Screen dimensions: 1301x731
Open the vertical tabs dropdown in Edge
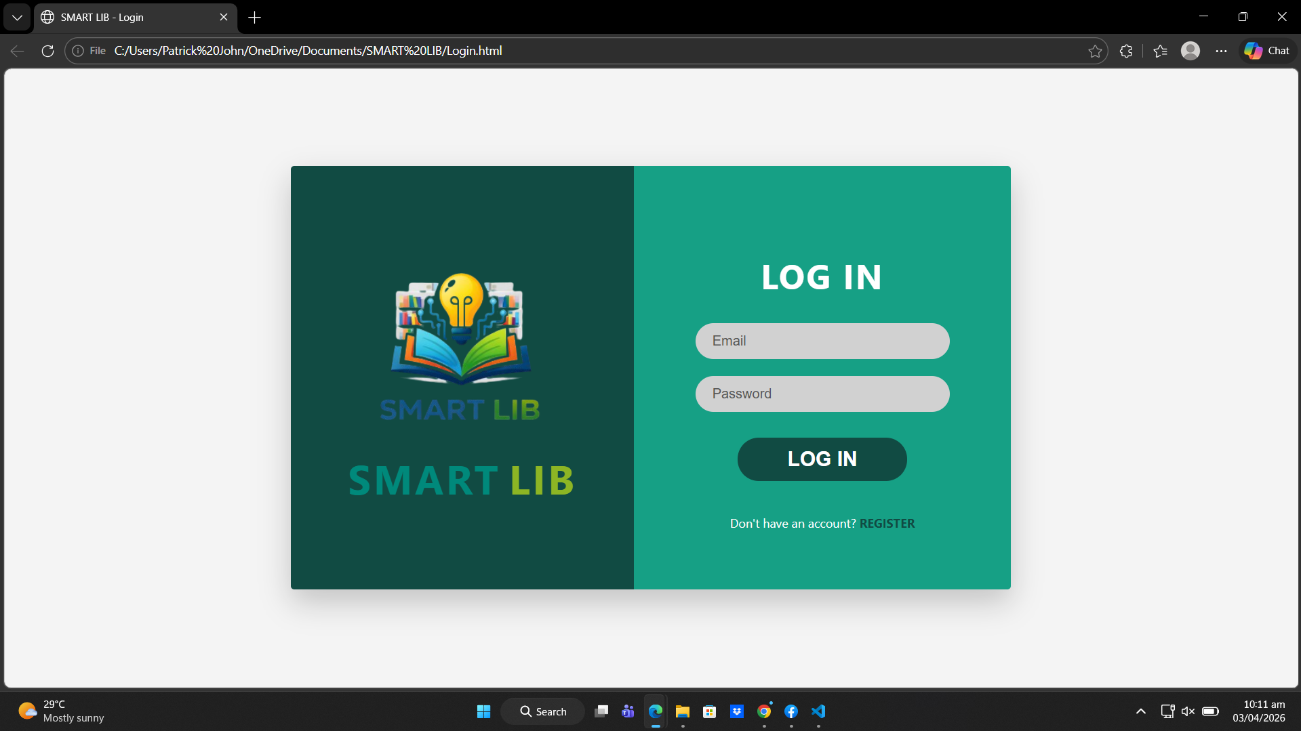[x=16, y=17]
